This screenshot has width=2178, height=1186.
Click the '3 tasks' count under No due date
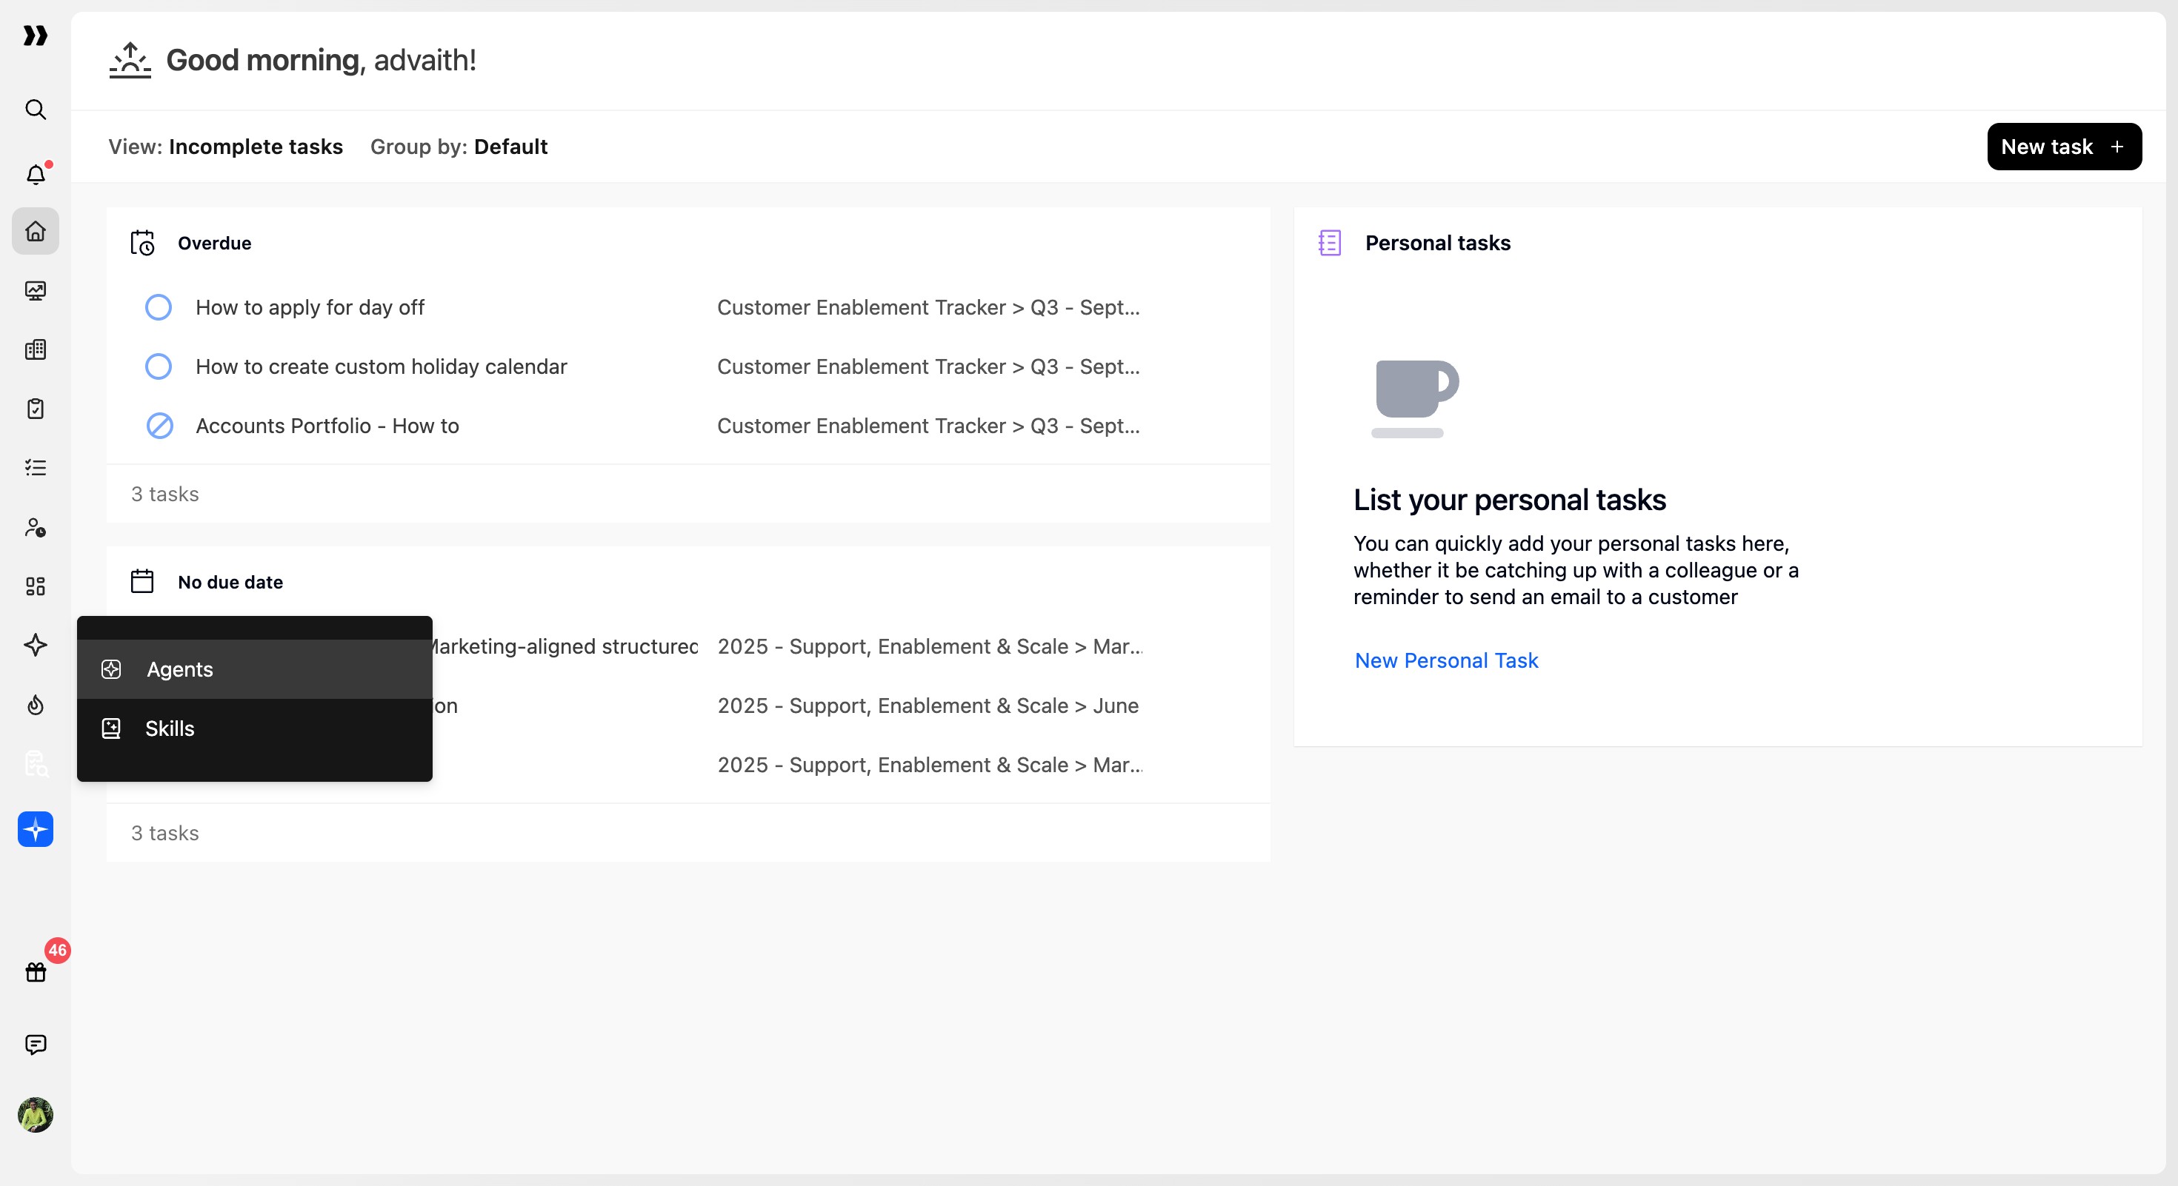[x=165, y=833]
